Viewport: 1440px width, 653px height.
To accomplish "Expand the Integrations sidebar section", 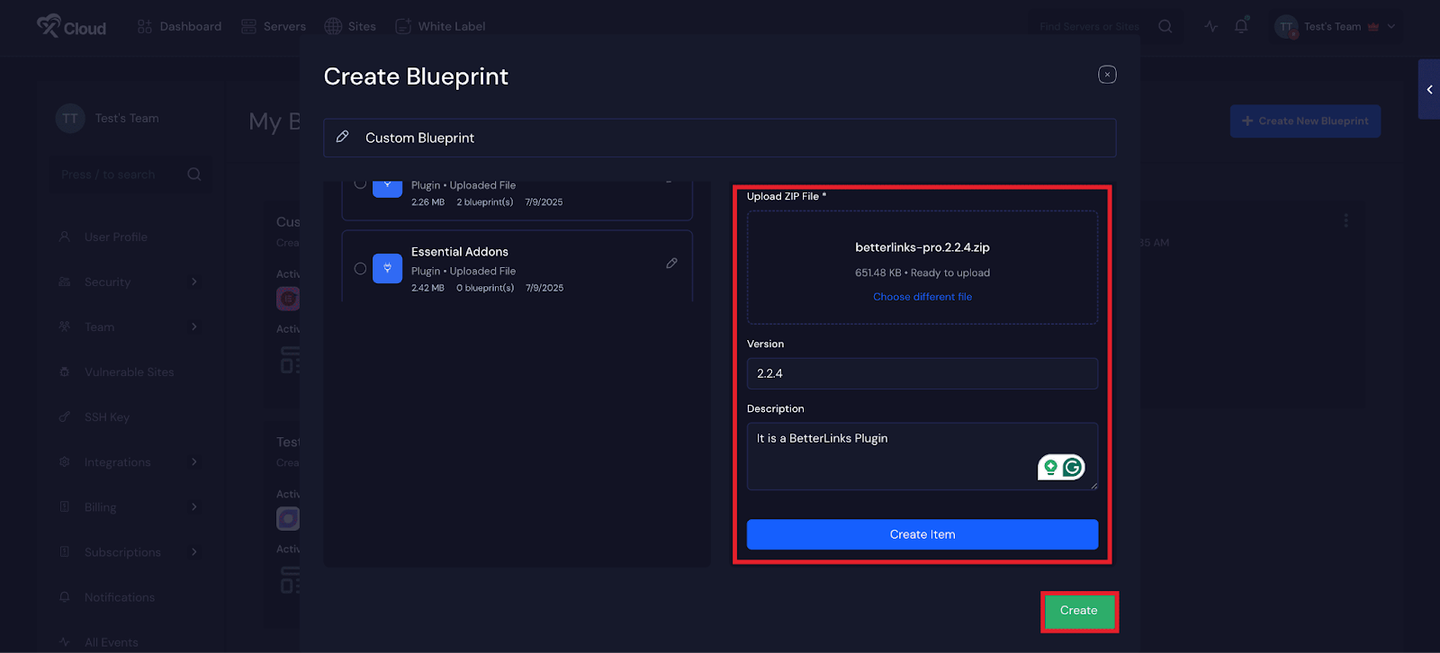I will tap(127, 461).
